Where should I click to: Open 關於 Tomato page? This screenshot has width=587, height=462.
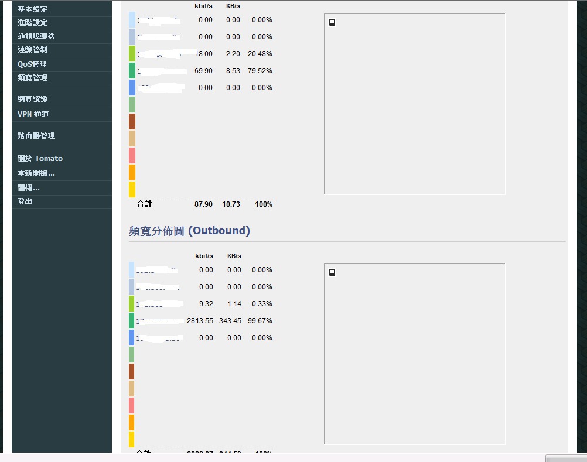pos(40,158)
